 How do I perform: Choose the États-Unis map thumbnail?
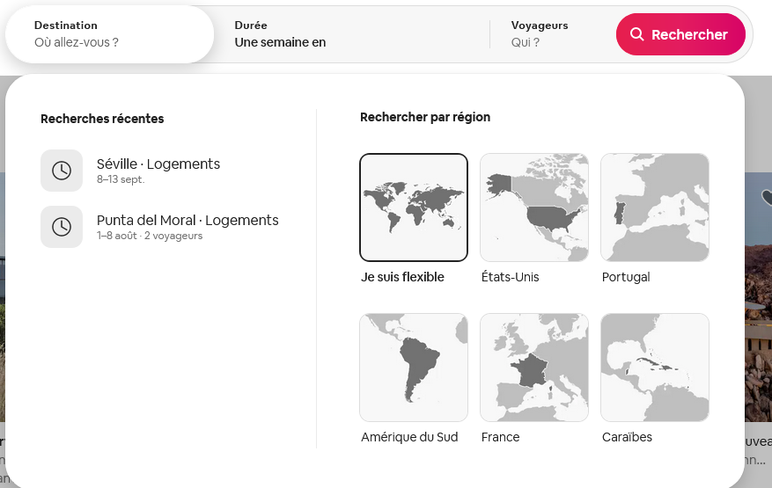tap(534, 208)
